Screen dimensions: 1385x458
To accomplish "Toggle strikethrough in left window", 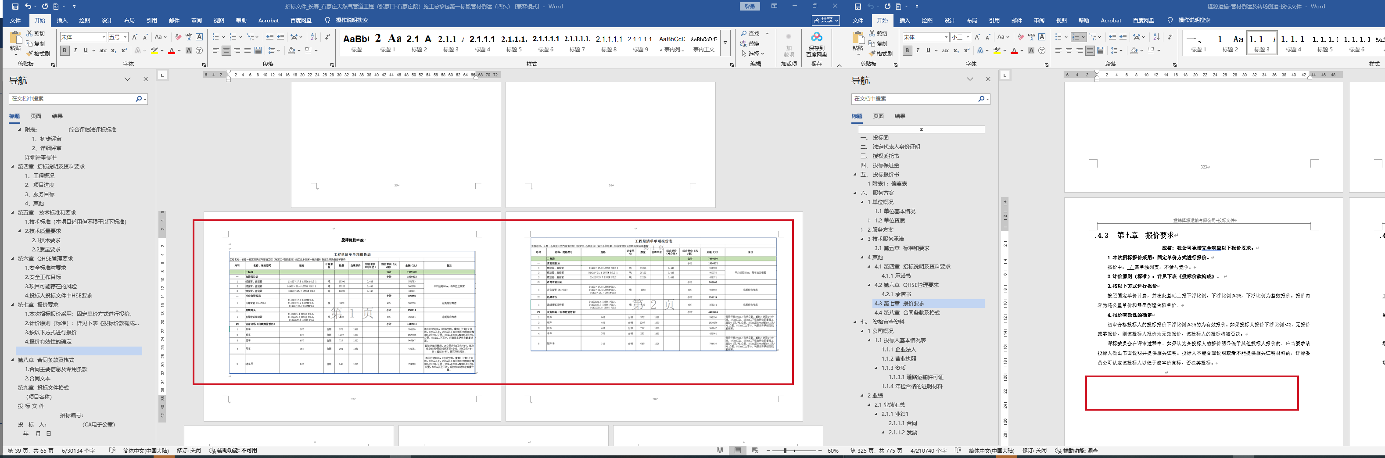I will pos(103,50).
